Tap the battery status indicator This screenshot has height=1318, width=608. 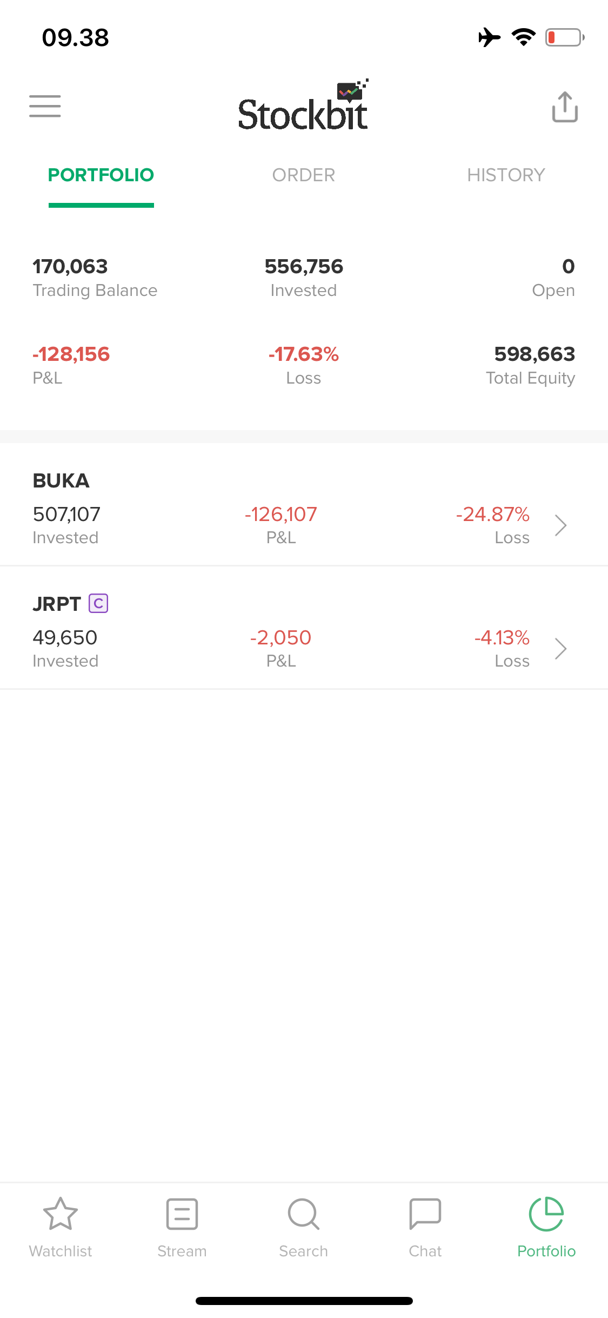pos(564,38)
